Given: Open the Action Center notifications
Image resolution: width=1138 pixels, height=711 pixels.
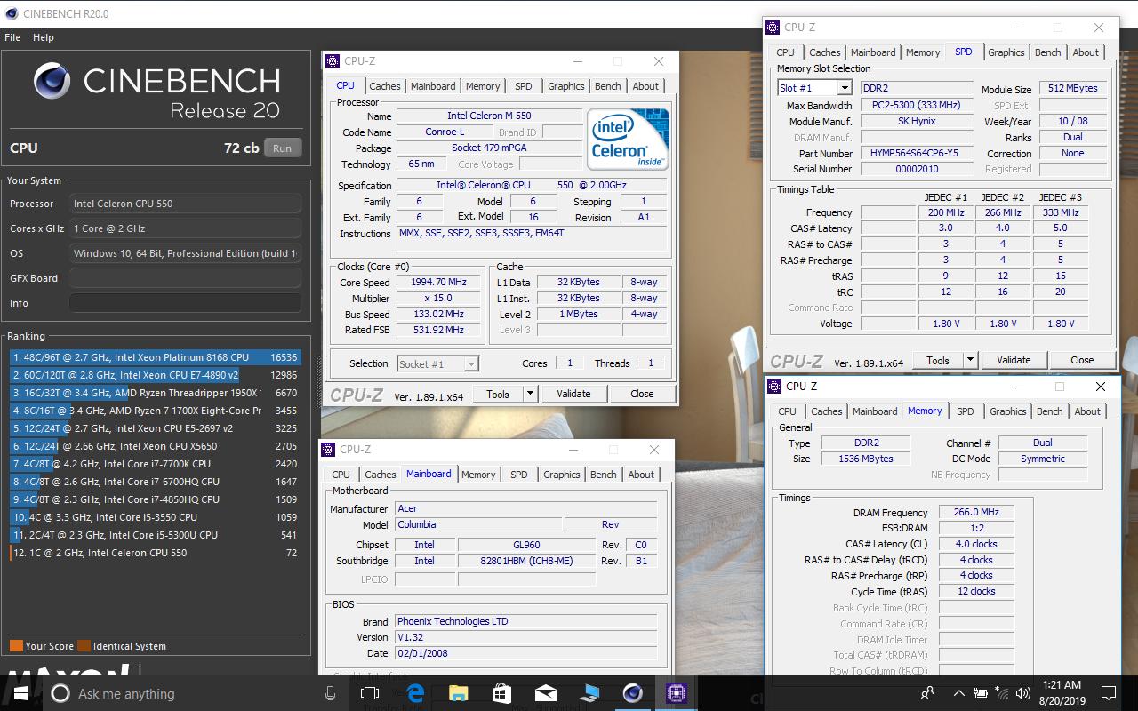Looking at the screenshot, I should click(1108, 693).
